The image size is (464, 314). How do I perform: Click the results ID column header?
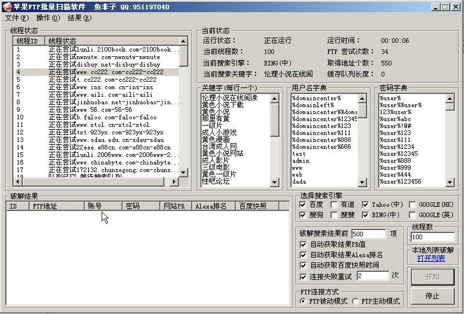pos(18,206)
